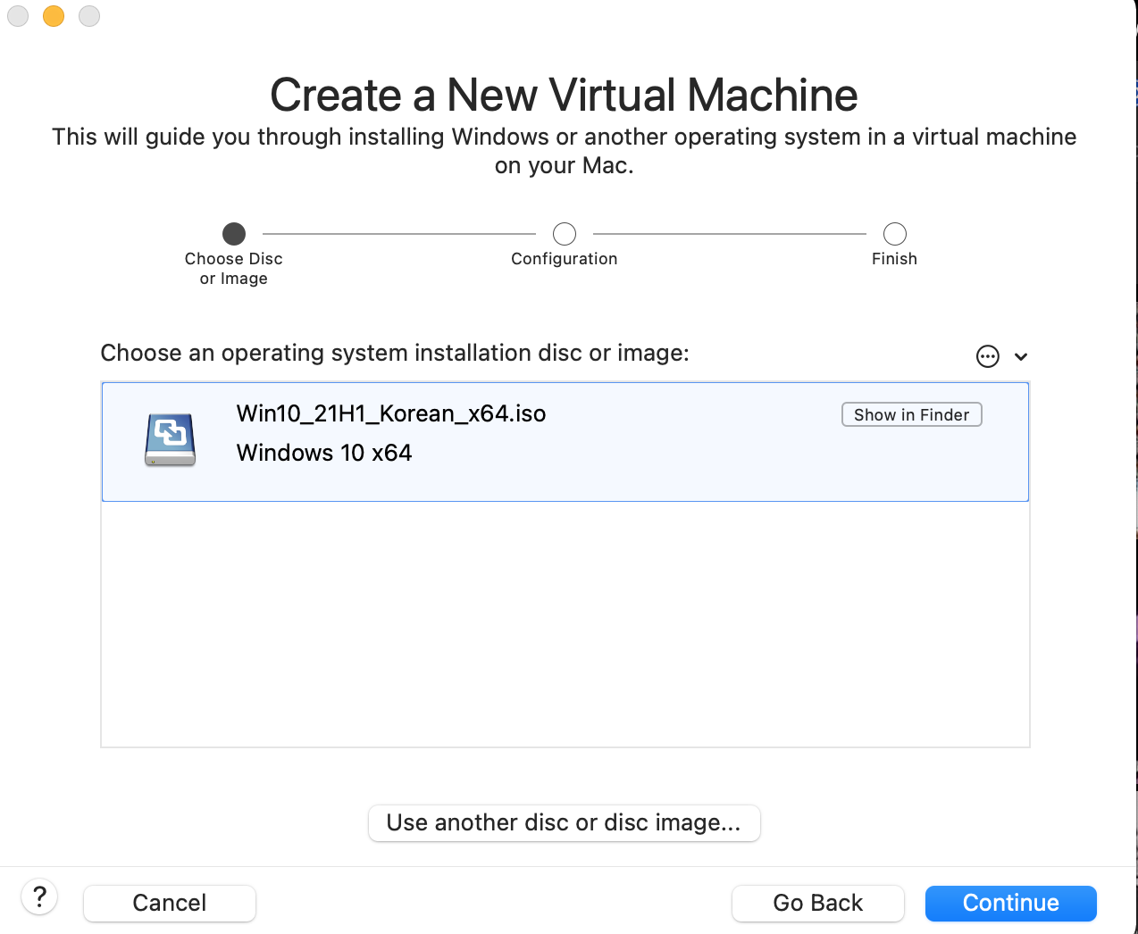Open help with the question mark button

coord(39,896)
